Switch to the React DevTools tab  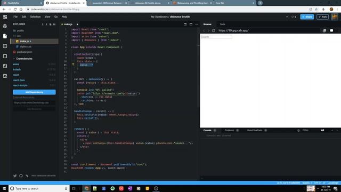pos(255,130)
